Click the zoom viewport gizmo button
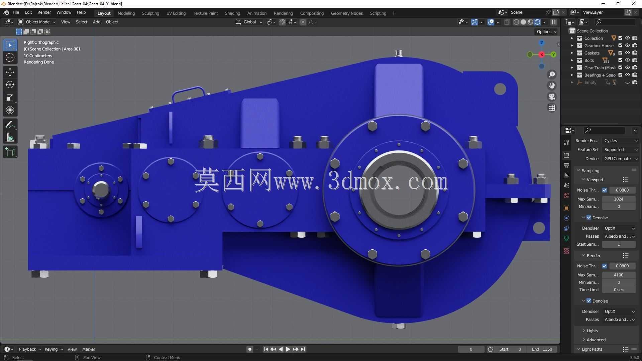Viewport: 642px width, 361px height. (552, 74)
